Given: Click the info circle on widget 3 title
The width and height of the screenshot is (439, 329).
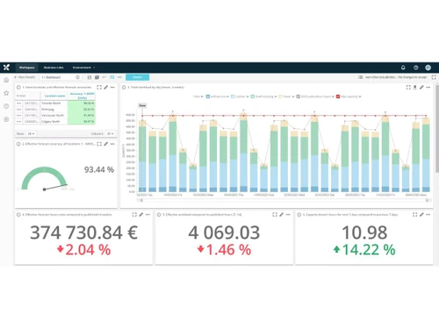Looking at the screenshot, I should pos(124,87).
